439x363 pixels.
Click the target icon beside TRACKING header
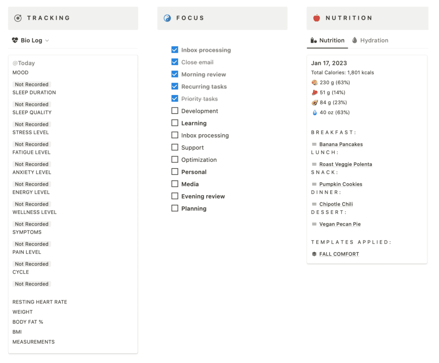click(18, 18)
